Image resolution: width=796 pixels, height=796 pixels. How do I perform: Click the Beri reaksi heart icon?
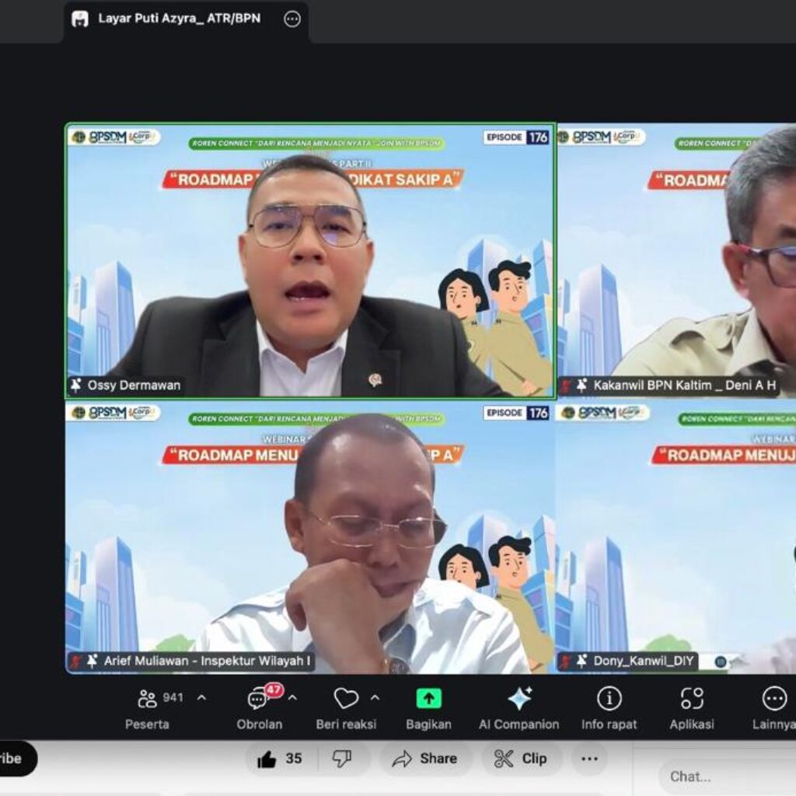pos(346,698)
